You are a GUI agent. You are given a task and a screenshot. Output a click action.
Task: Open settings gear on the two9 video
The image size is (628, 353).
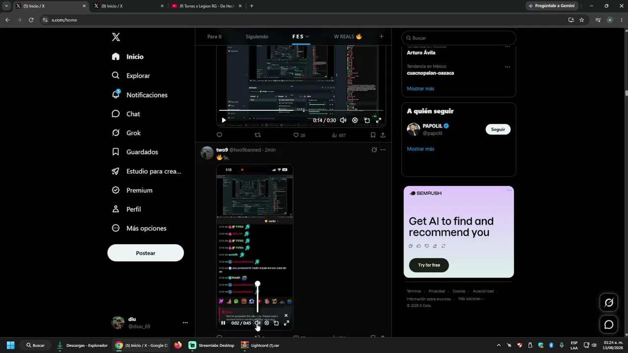(x=267, y=323)
